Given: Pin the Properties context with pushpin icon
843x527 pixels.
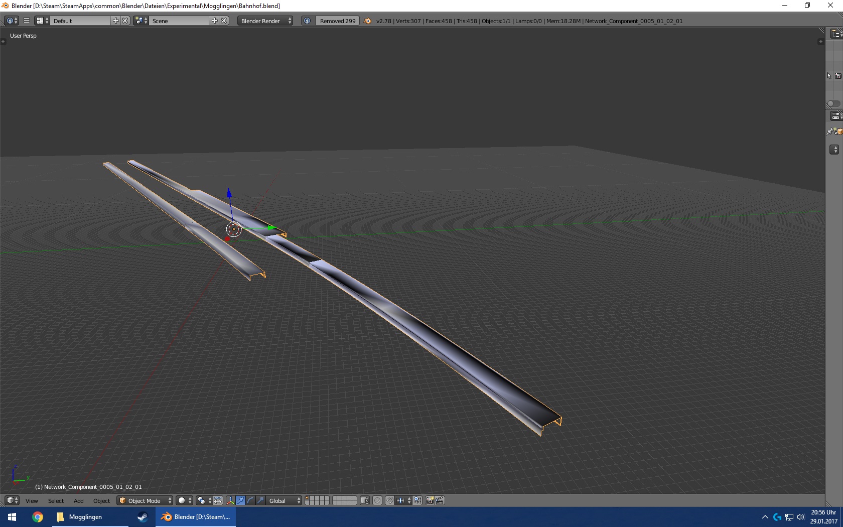Looking at the screenshot, I should tap(830, 131).
